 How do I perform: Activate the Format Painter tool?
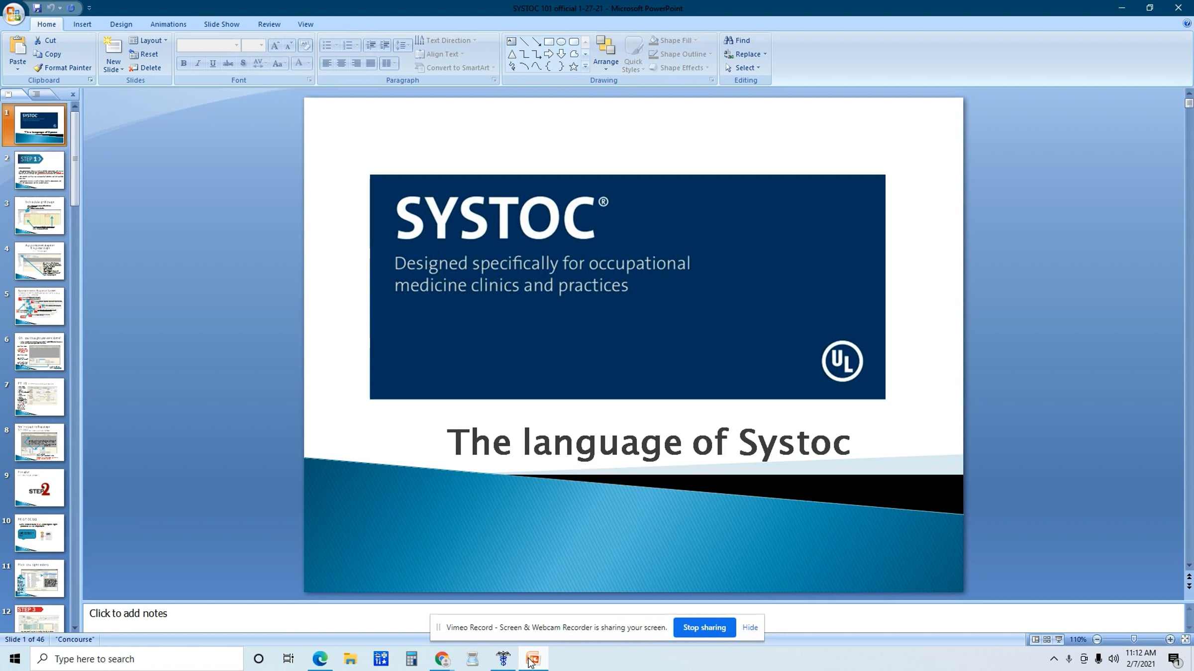click(x=63, y=68)
